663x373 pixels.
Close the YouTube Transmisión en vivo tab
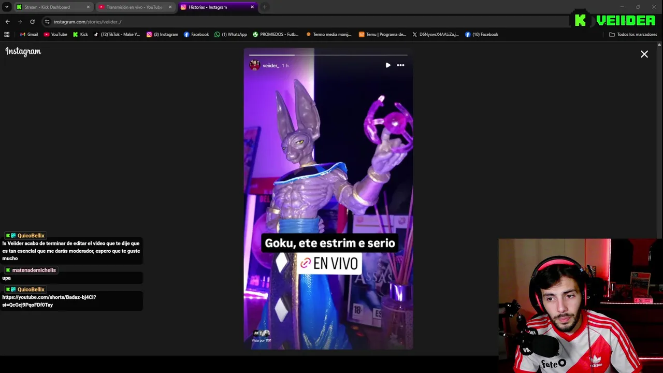coord(170,7)
